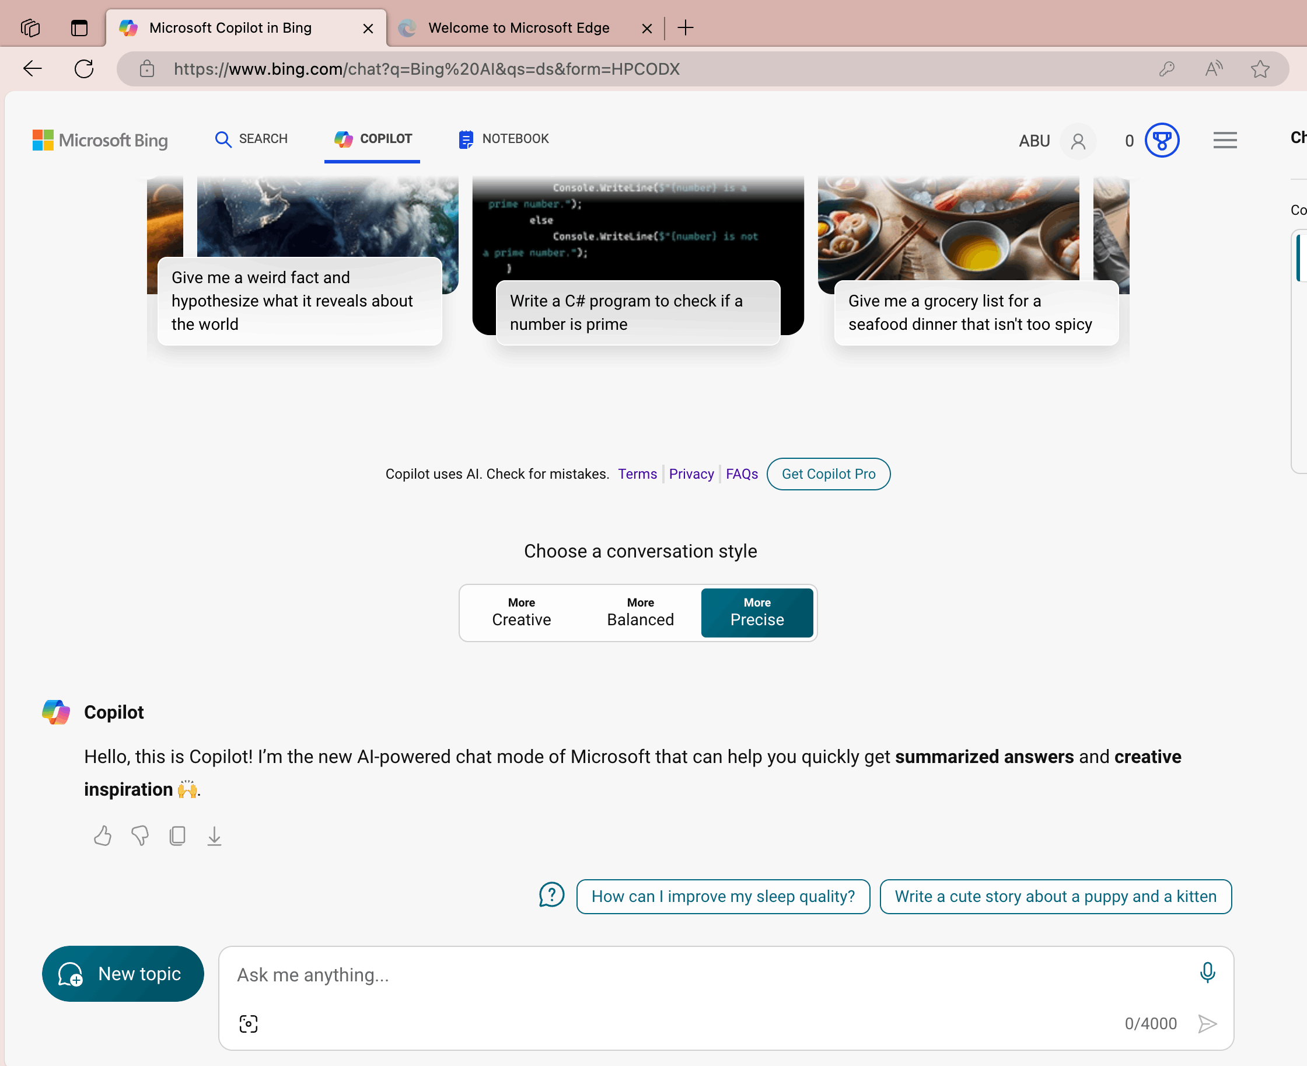Viewport: 1307px width, 1066px height.
Task: Click the Get Copilot Pro button
Action: click(x=828, y=474)
